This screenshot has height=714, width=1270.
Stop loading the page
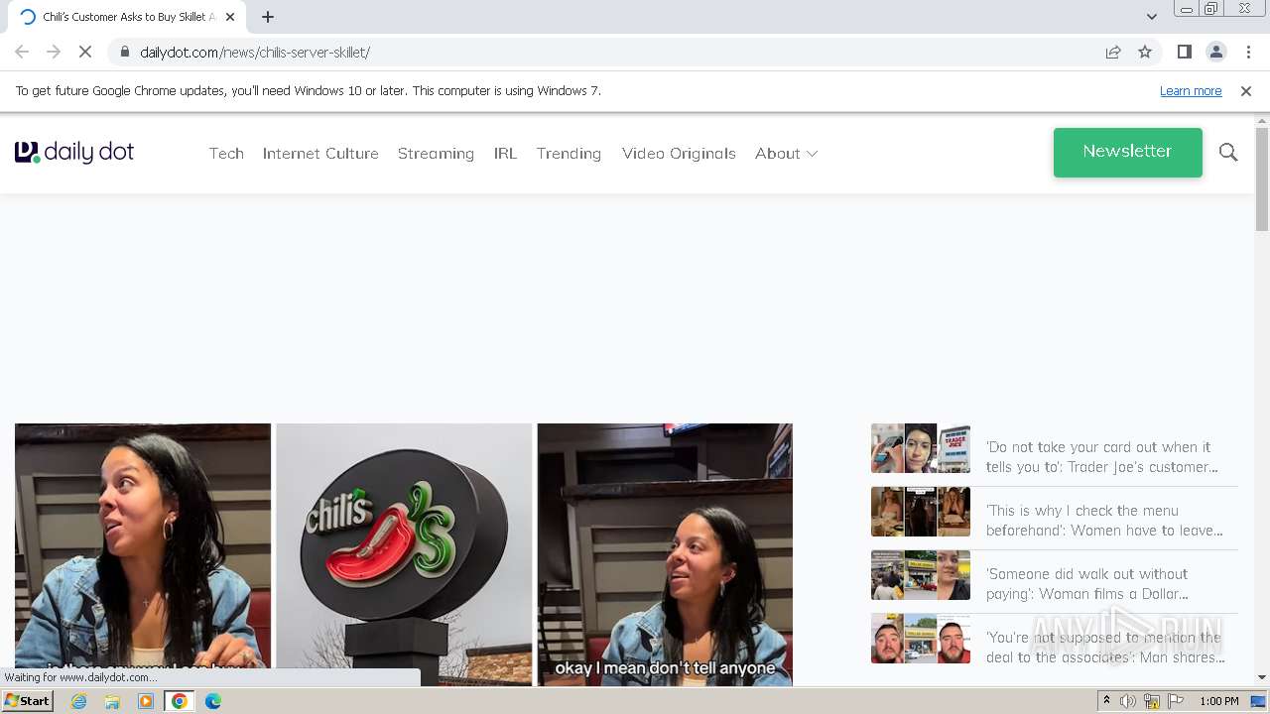coord(85,52)
